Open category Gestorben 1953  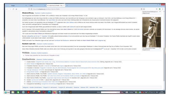[x=94, y=87]
